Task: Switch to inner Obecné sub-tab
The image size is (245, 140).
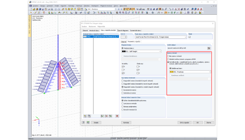Action: click(123, 42)
